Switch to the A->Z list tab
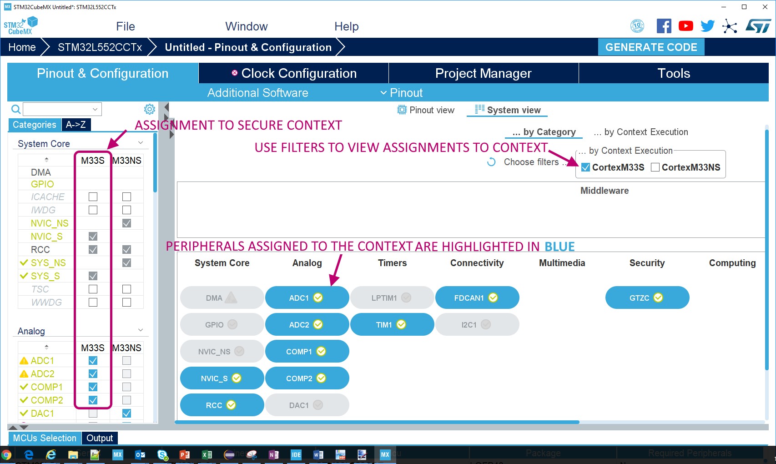 coord(76,125)
